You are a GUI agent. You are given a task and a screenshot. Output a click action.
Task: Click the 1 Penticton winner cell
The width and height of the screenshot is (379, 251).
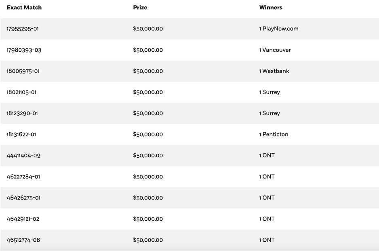coord(274,134)
